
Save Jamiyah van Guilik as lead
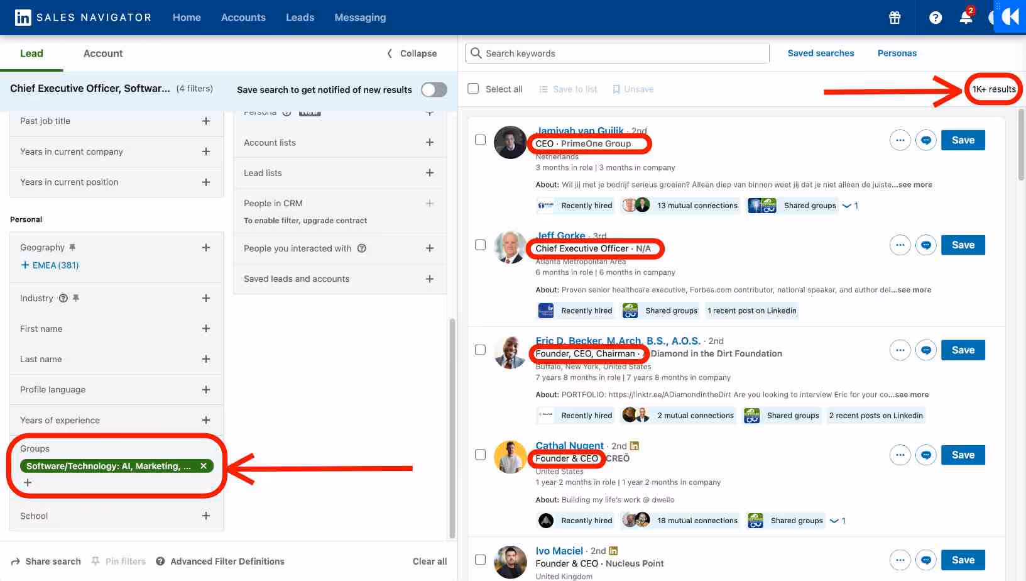click(963, 140)
